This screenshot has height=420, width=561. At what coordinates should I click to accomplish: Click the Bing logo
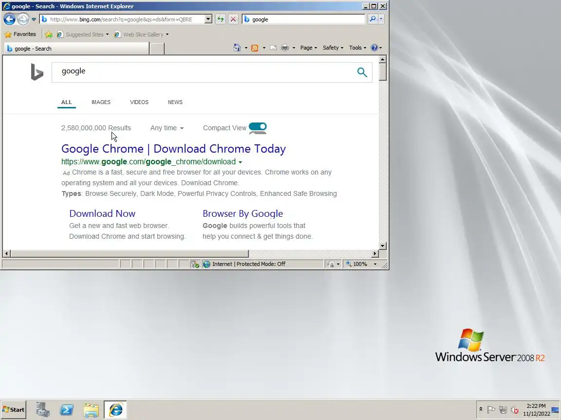coord(37,72)
